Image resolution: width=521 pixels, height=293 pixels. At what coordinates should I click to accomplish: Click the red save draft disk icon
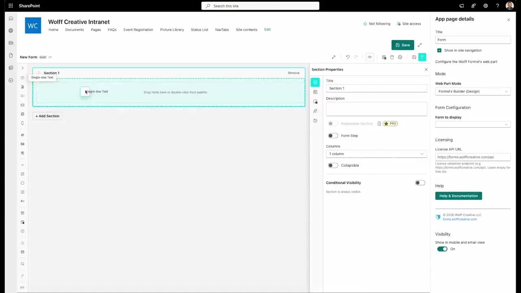[414, 57]
